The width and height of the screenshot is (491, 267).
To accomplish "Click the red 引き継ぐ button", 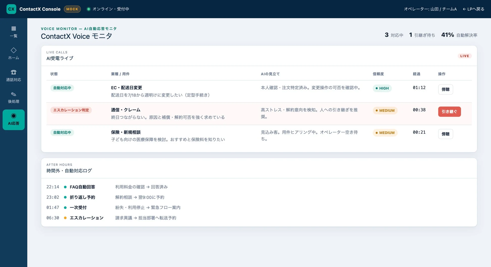I will click(449, 111).
